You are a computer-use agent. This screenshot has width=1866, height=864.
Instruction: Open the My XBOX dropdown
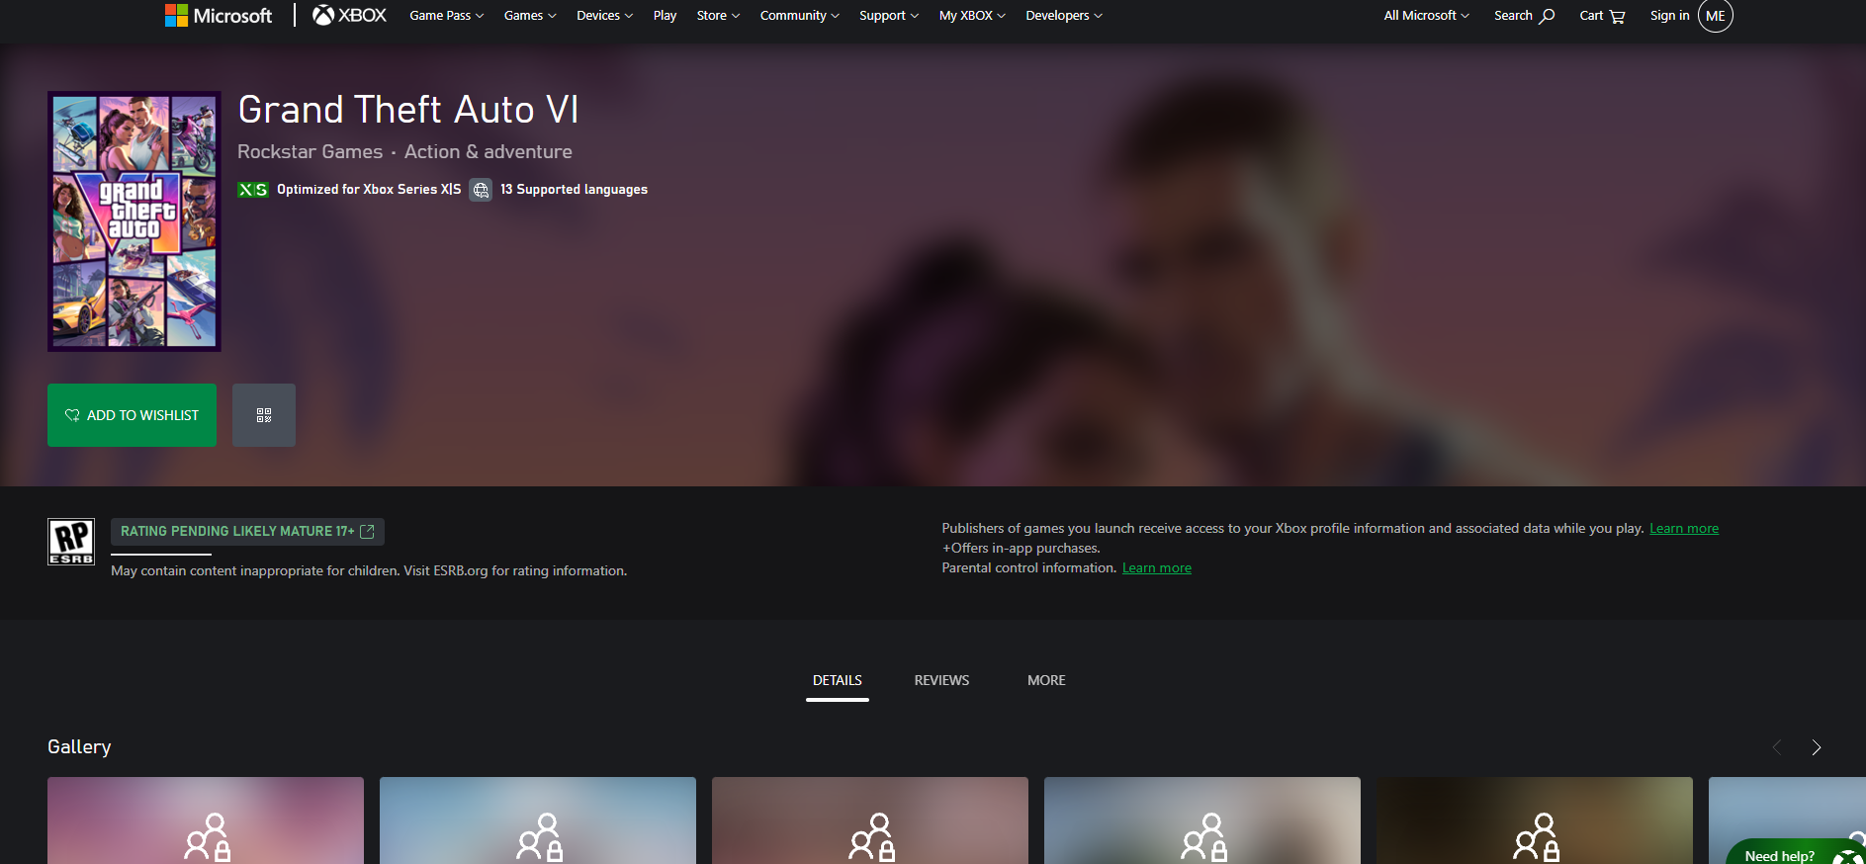click(x=972, y=16)
